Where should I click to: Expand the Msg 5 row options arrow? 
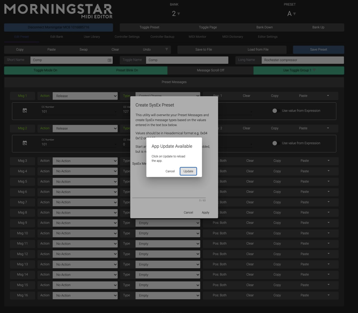[x=329, y=181]
